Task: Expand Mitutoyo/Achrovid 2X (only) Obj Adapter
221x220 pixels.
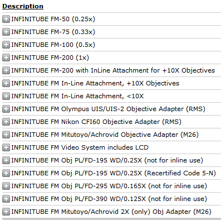Action: point(6,212)
